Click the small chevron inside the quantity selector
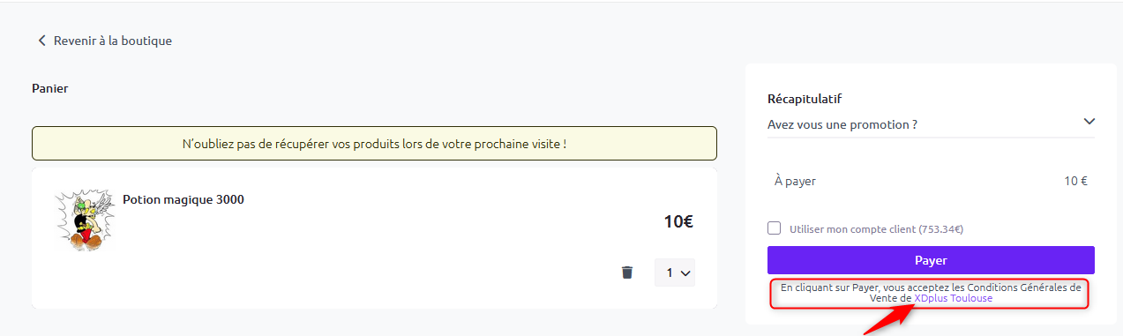The height and width of the screenshot is (336, 1123). [x=684, y=273]
